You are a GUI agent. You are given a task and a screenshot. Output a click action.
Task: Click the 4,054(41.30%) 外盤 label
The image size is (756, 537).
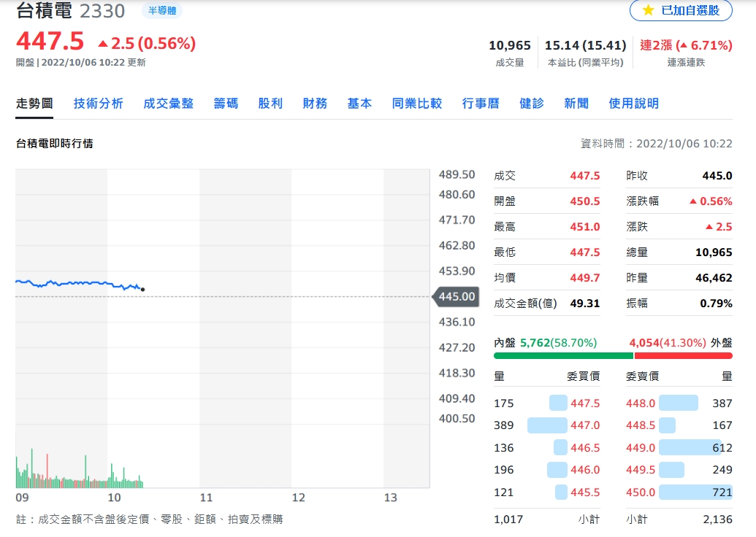point(681,343)
